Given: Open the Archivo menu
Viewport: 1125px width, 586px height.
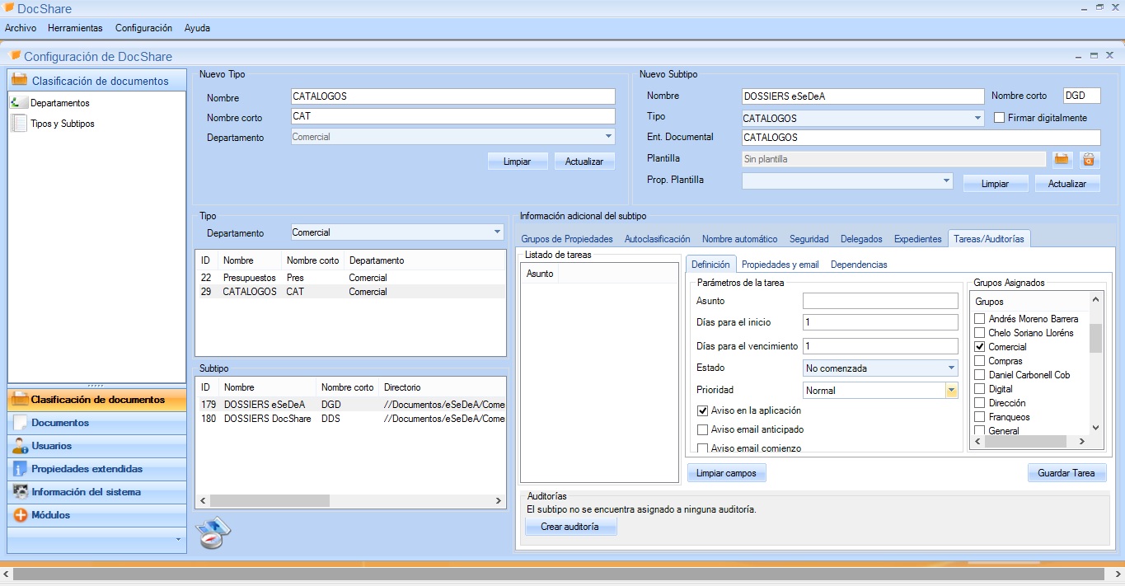Looking at the screenshot, I should point(21,28).
